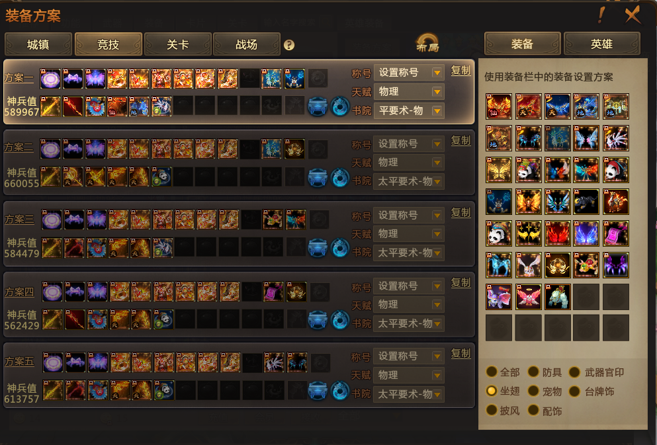
Task: Click the 布局 layout icon
Action: (427, 43)
